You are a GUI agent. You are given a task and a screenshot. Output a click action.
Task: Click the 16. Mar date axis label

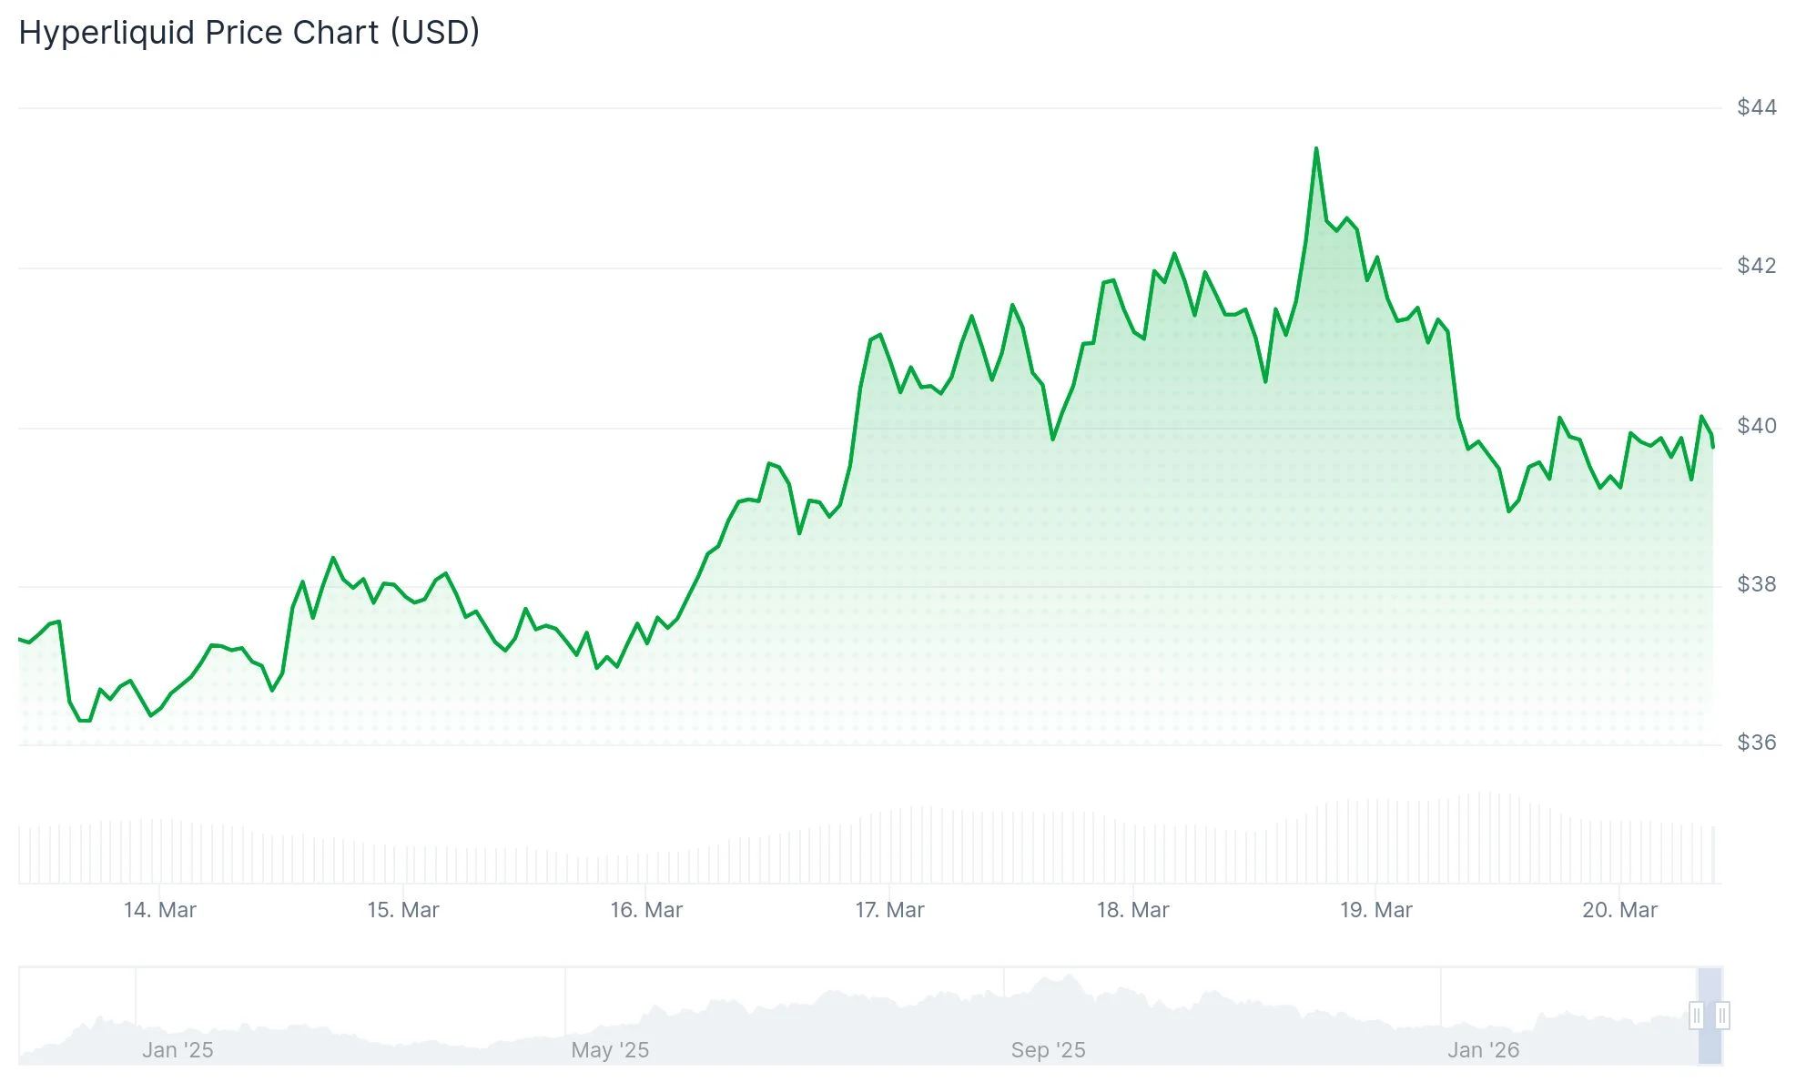[x=646, y=910]
